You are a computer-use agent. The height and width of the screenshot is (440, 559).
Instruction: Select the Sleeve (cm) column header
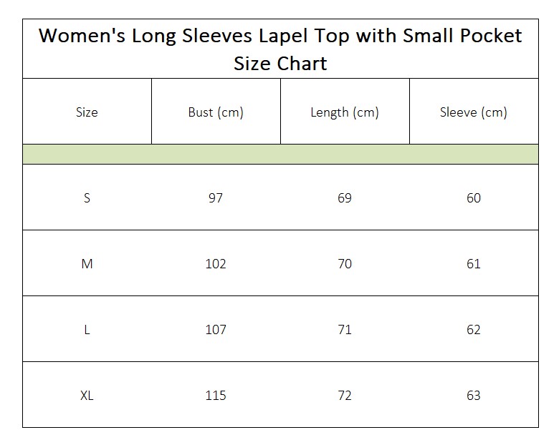click(x=474, y=112)
